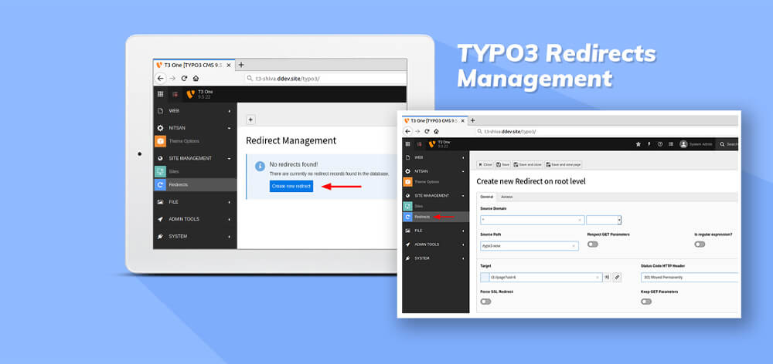773x364 pixels.
Task: Click the System Admin user avatar
Action: click(x=683, y=144)
